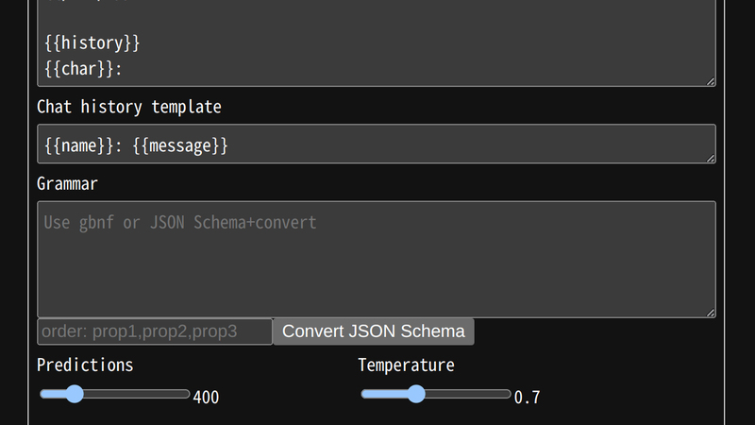This screenshot has width=755, height=425.
Task: Click the resize grip of the top prompt textarea
Action: tap(711, 81)
